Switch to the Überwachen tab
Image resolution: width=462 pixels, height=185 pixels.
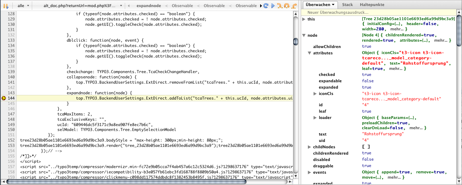click(321, 5)
